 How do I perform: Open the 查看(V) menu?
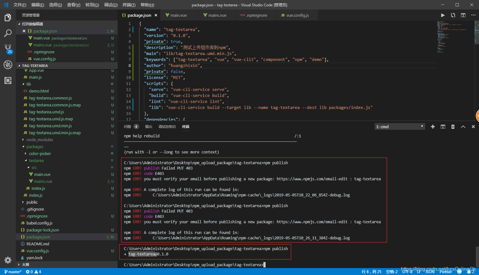[x=74, y=5]
